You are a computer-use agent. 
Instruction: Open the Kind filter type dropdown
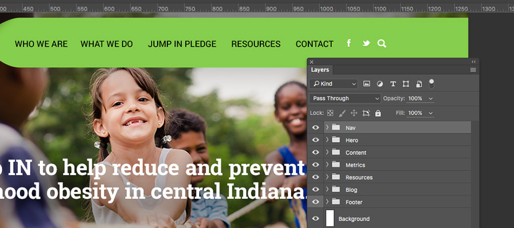pyautogui.click(x=334, y=84)
